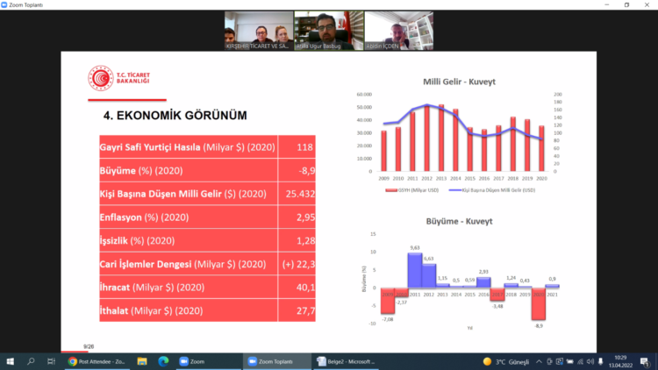Select Abidin İÇDEN video thumbnail
Viewport: 658px width, 370px height.
click(398, 31)
